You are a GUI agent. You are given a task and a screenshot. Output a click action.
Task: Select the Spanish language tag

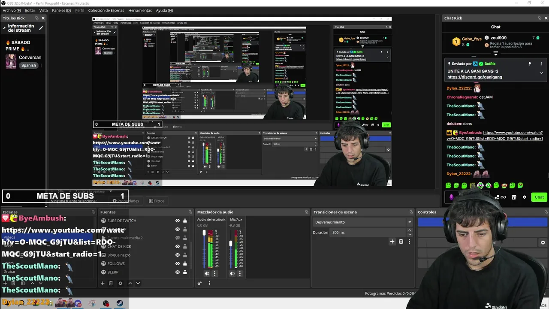pos(29,65)
